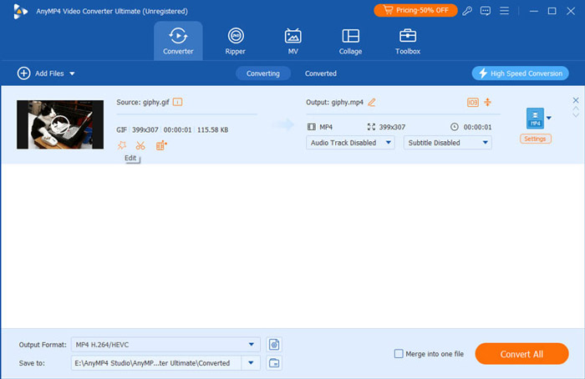
Task: Switch to the Collage tab
Action: click(x=350, y=41)
